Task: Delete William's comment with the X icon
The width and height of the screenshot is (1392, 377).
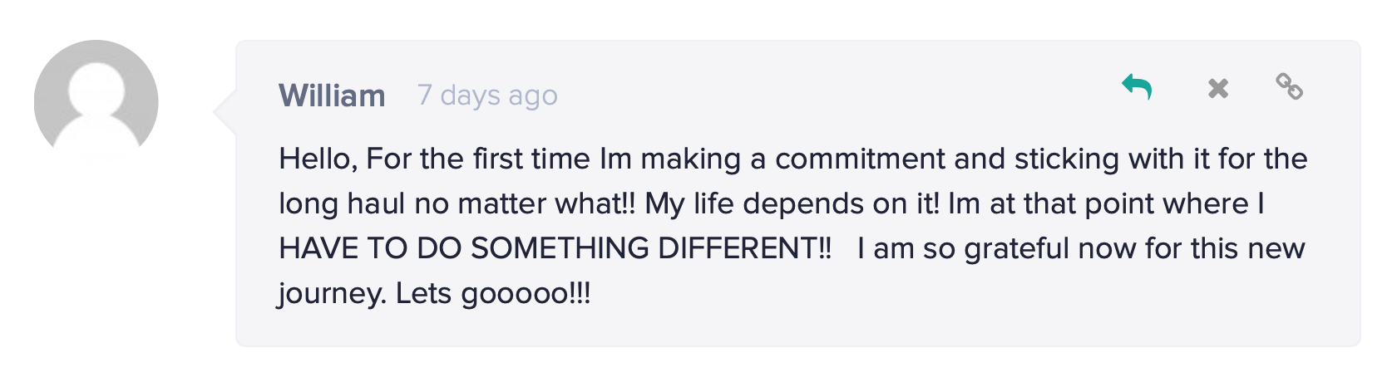Action: coord(1218,88)
